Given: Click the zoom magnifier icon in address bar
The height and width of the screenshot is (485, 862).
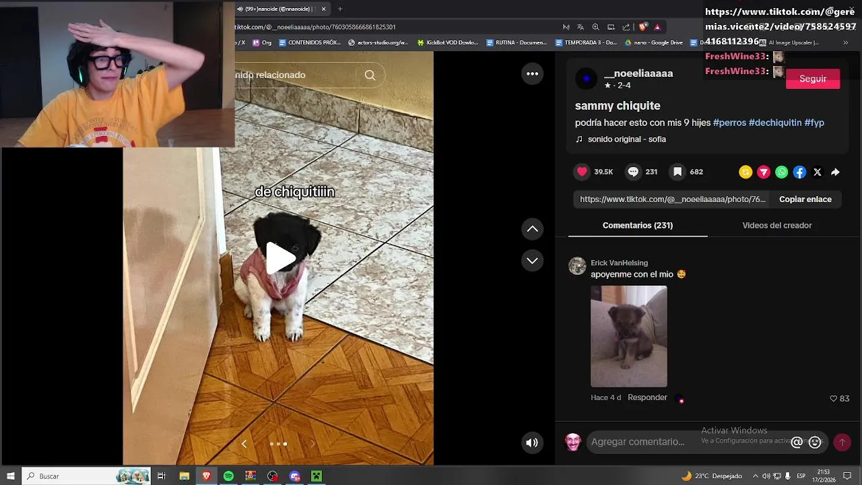Looking at the screenshot, I should pos(595,27).
